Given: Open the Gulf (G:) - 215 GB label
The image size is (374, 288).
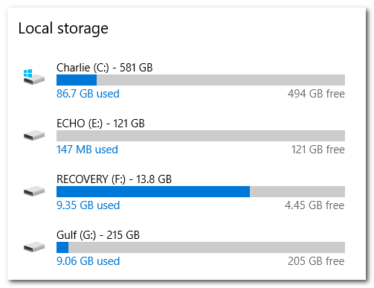Looking at the screenshot, I should tap(98, 235).
